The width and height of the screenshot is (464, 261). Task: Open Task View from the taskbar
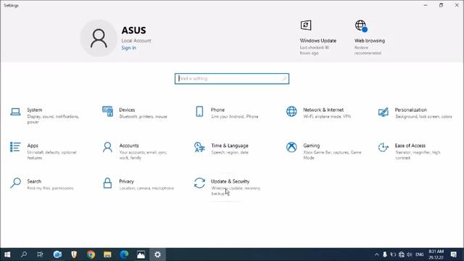coord(41,254)
